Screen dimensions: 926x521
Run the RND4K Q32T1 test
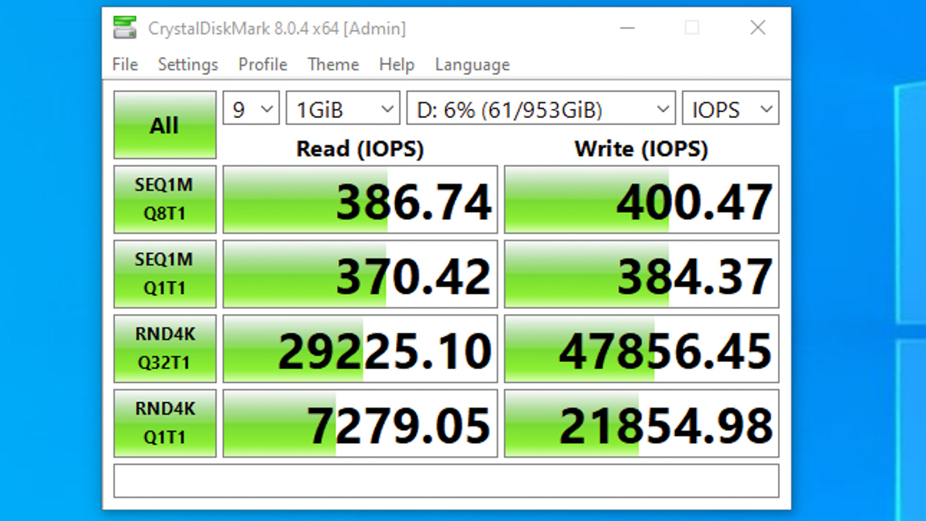coord(164,348)
